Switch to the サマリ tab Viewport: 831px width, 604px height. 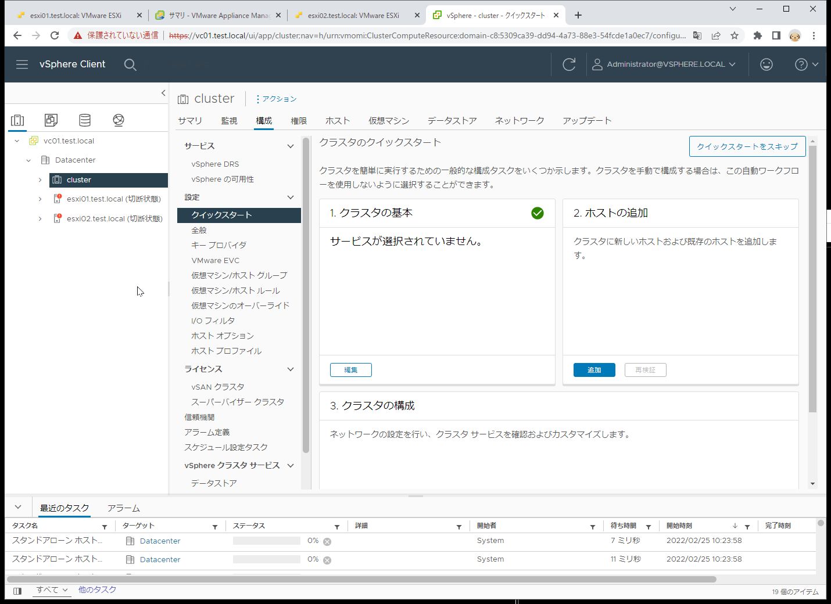click(190, 121)
